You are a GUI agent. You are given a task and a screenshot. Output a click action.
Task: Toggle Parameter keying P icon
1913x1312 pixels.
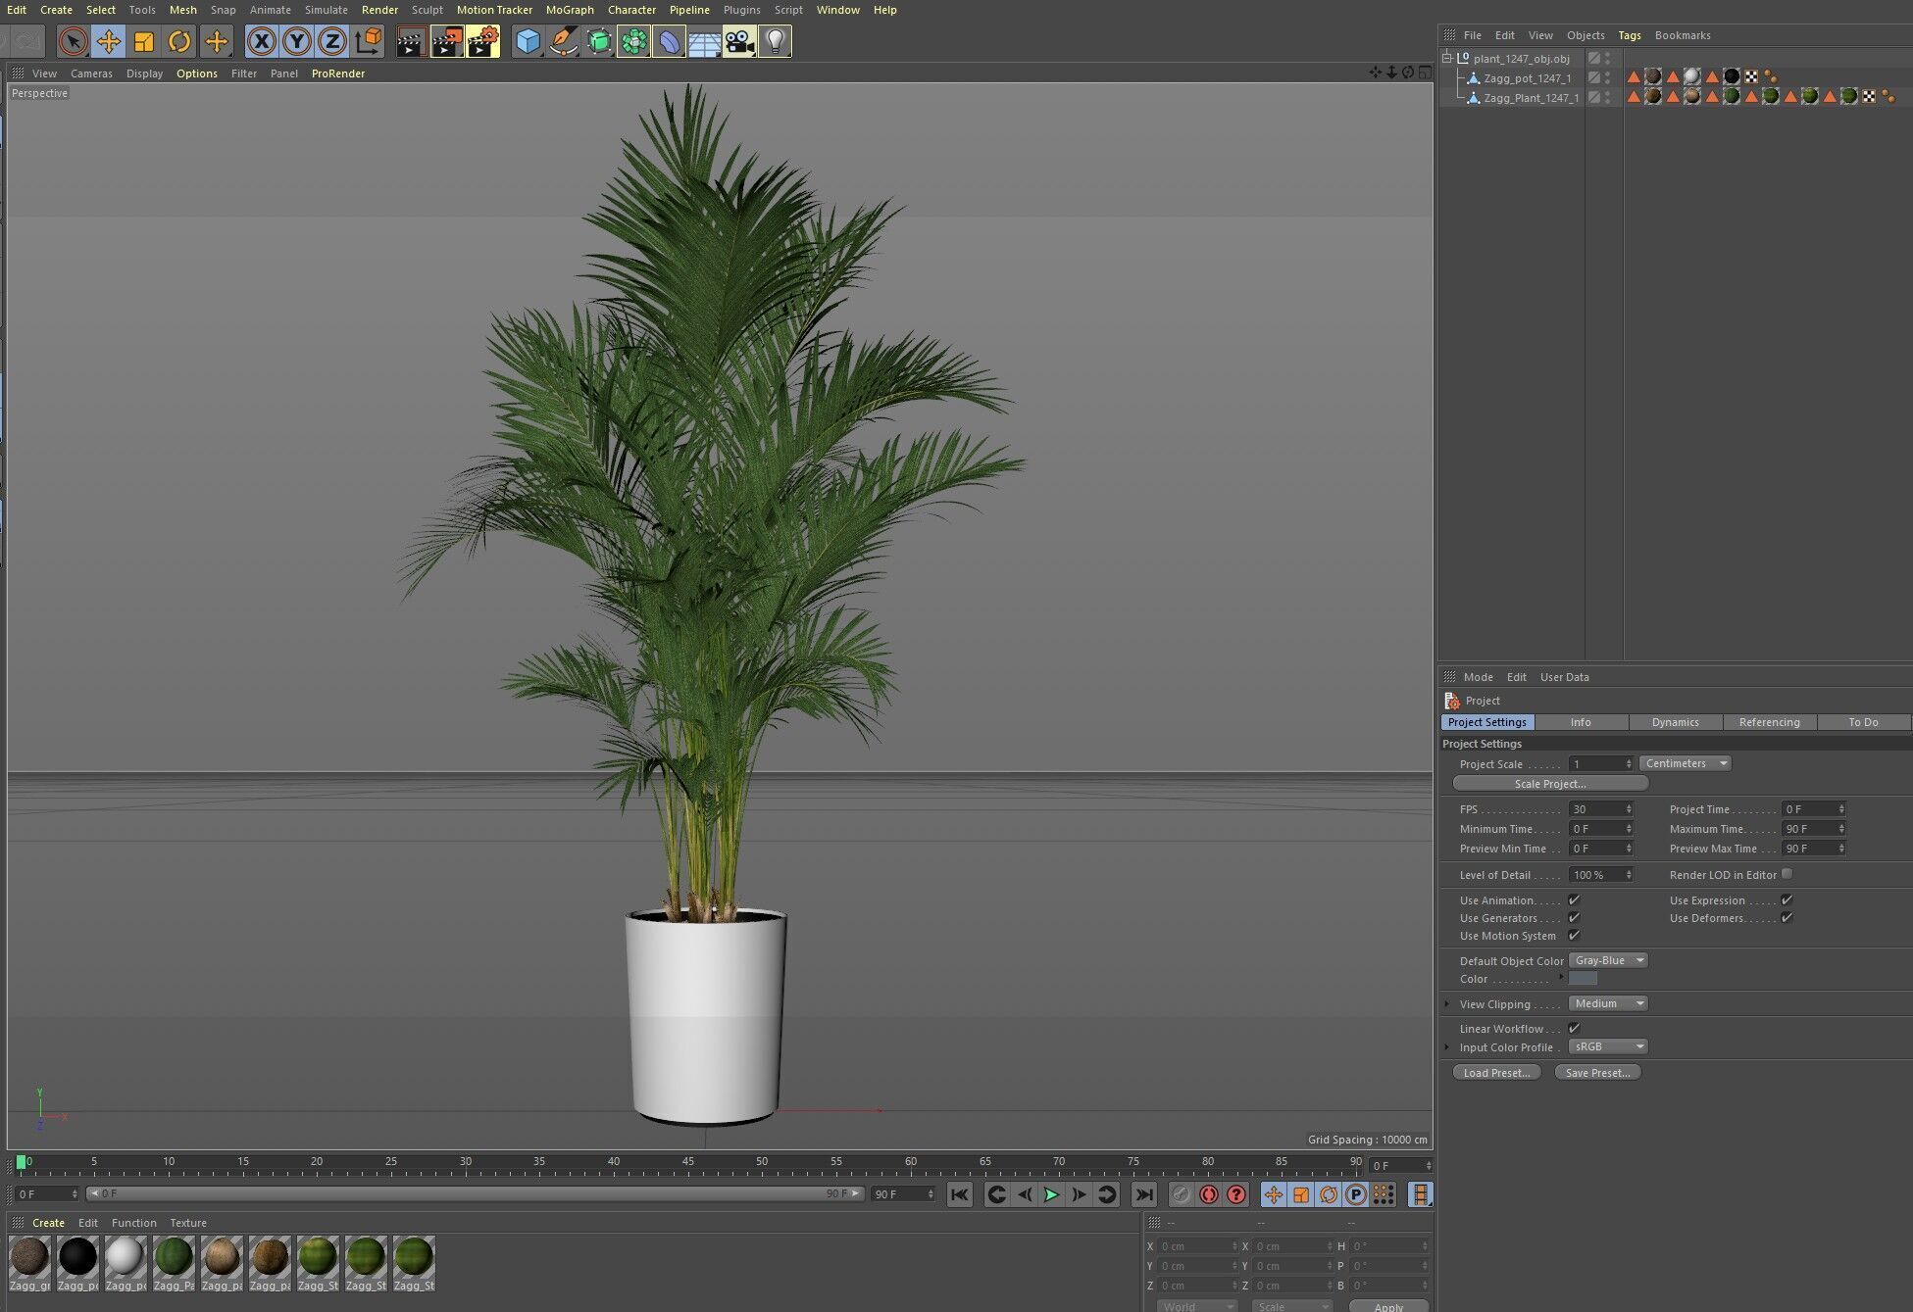click(x=1356, y=1194)
